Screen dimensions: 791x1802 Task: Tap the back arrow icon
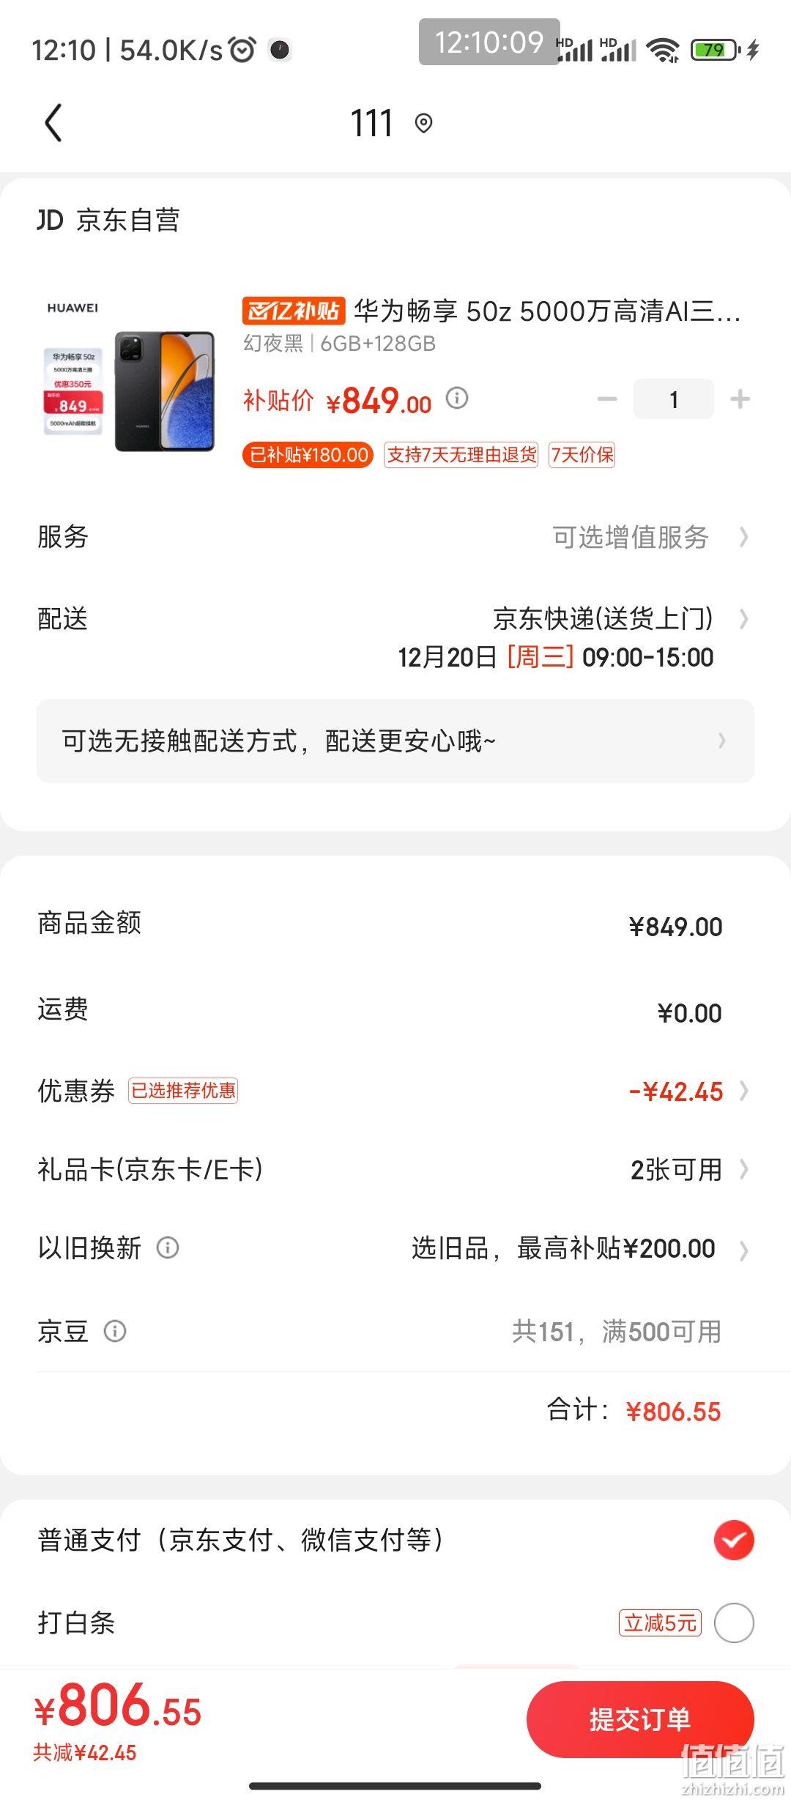click(53, 122)
